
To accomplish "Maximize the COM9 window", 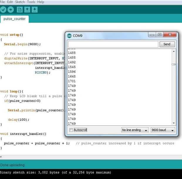I will point(160,35).
